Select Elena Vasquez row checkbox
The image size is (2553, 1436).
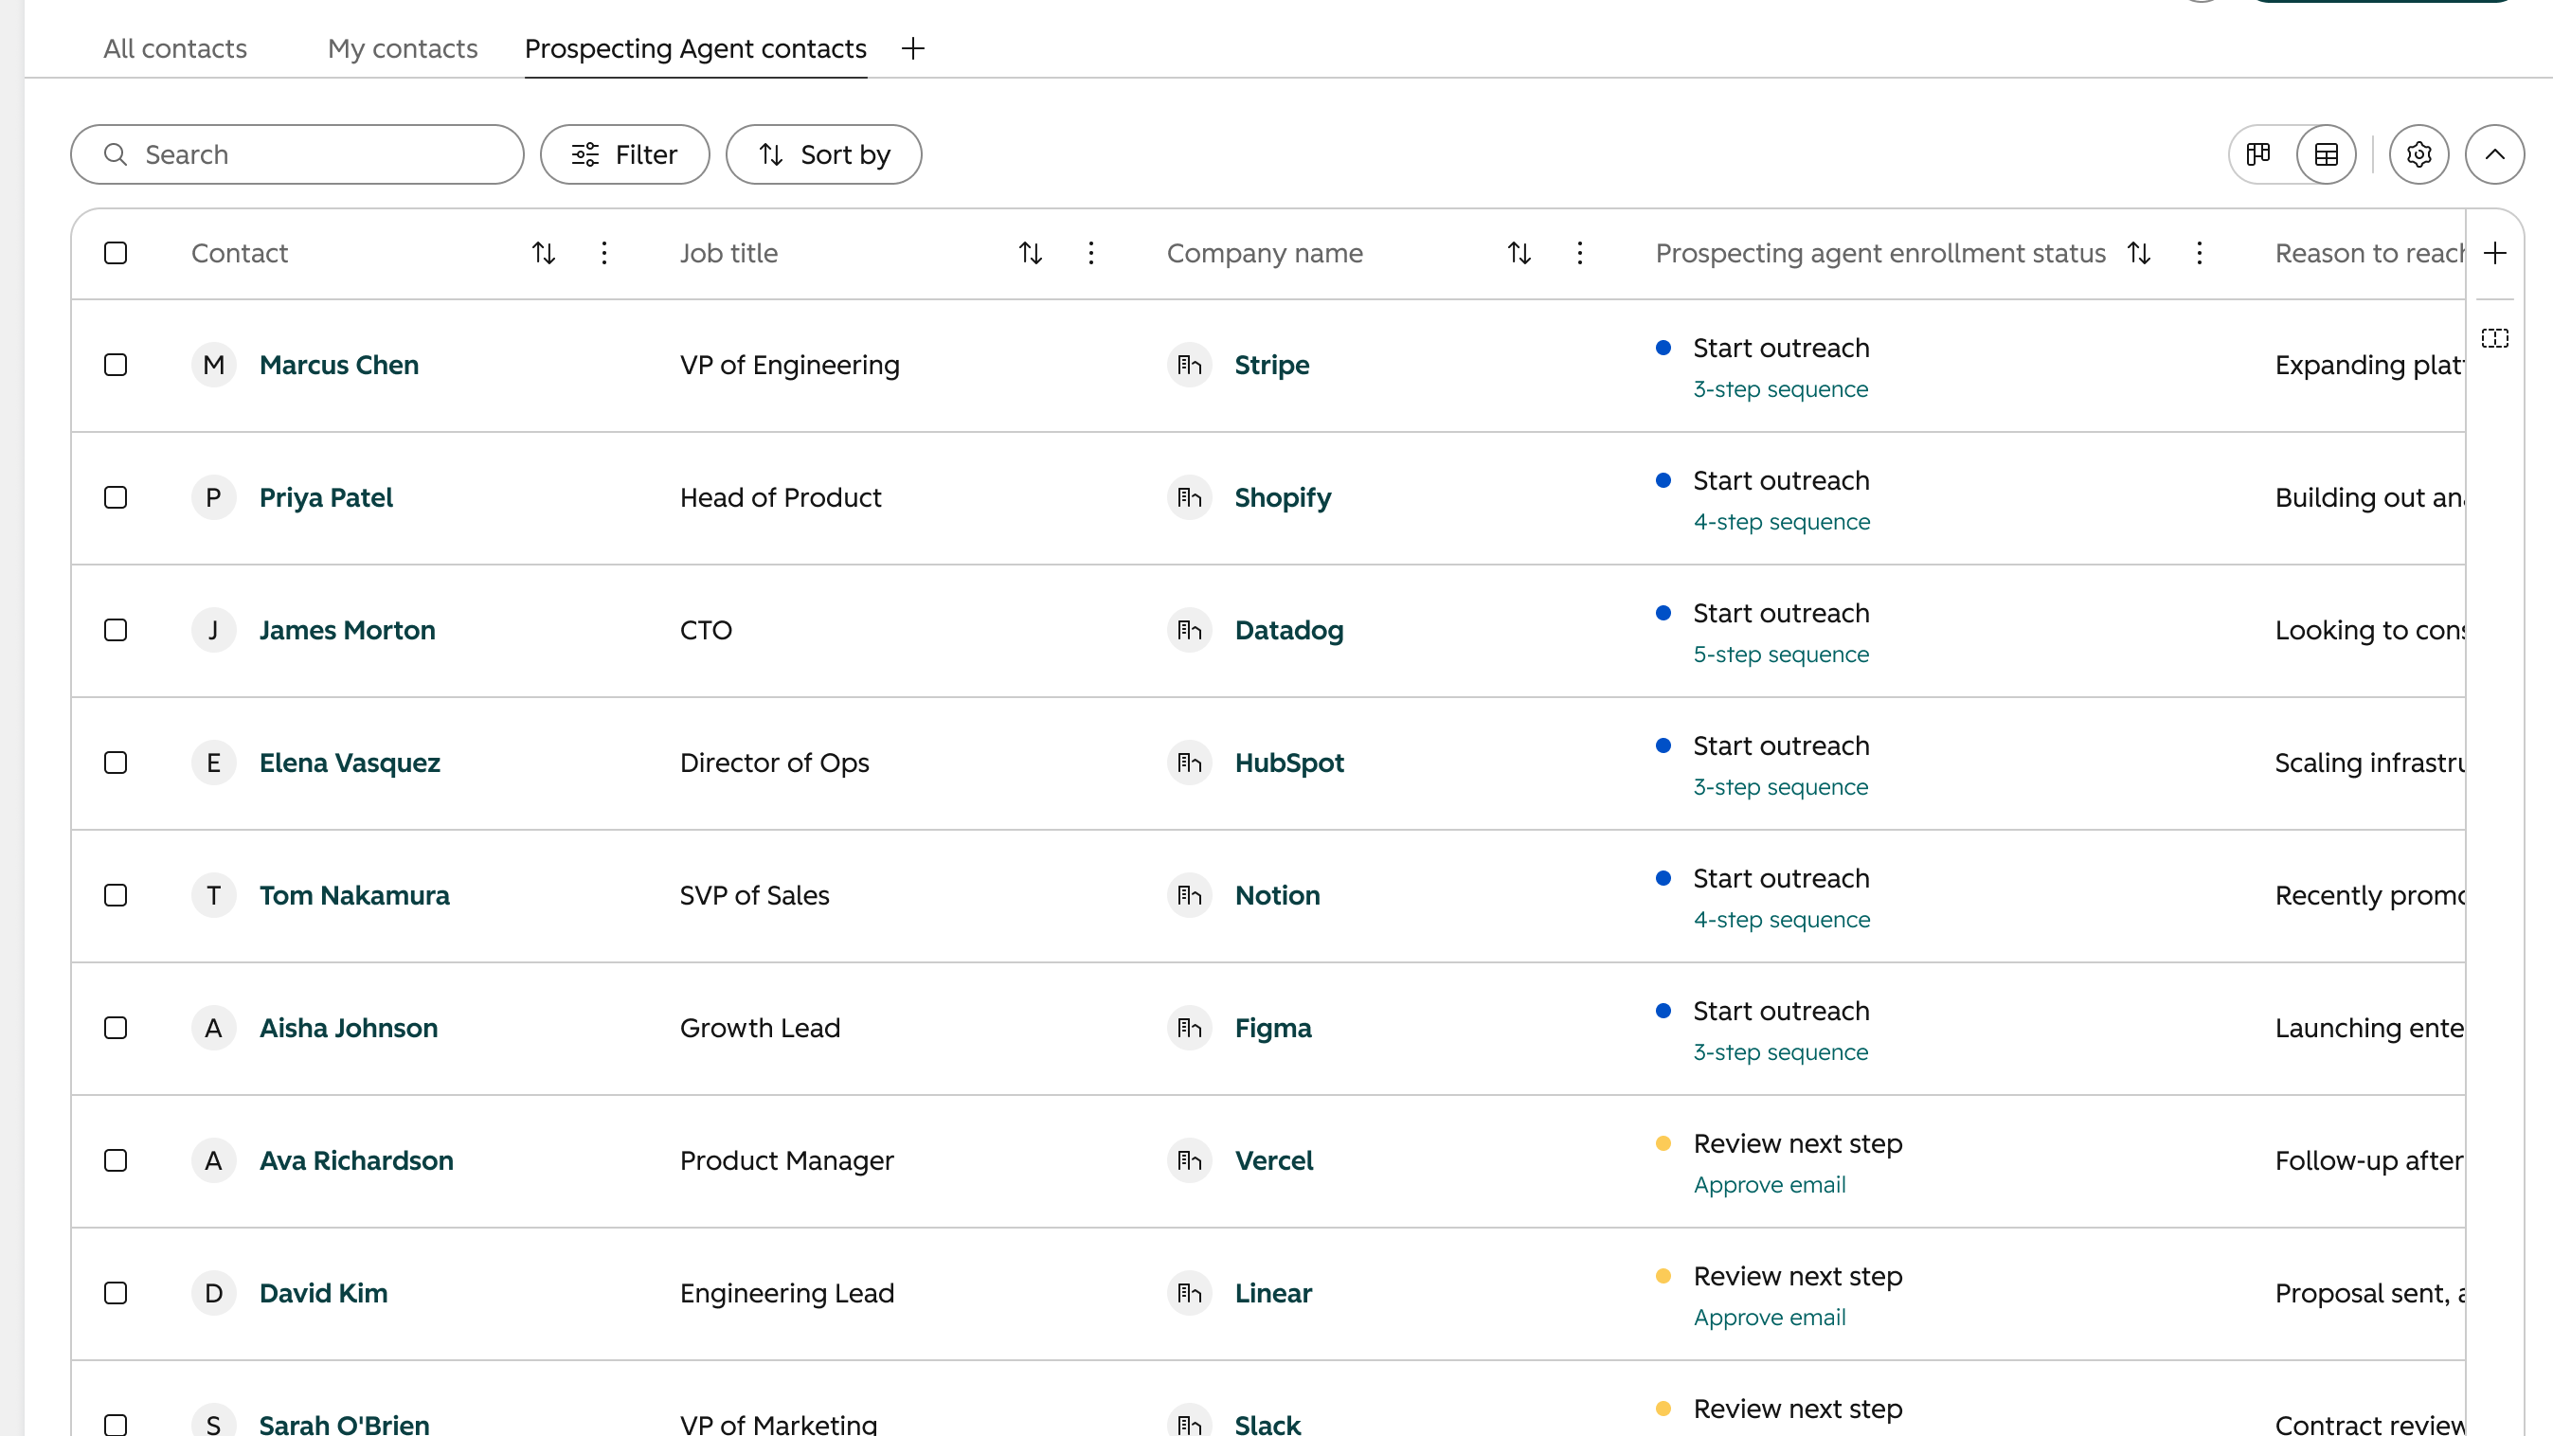(x=116, y=763)
